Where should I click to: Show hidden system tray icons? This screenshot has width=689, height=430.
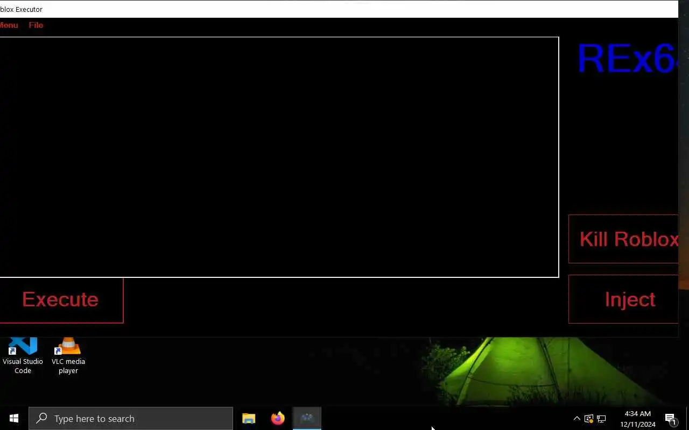click(576, 418)
